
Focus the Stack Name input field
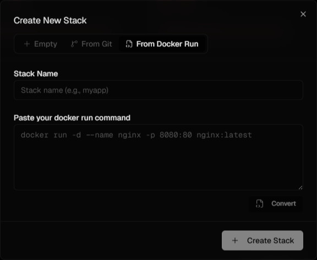158,90
